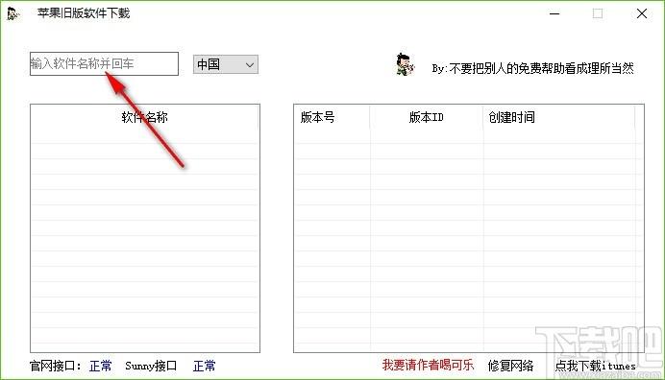Minimize the 苹果旧版软件下载 window
This screenshot has height=380, width=665.
[554, 13]
